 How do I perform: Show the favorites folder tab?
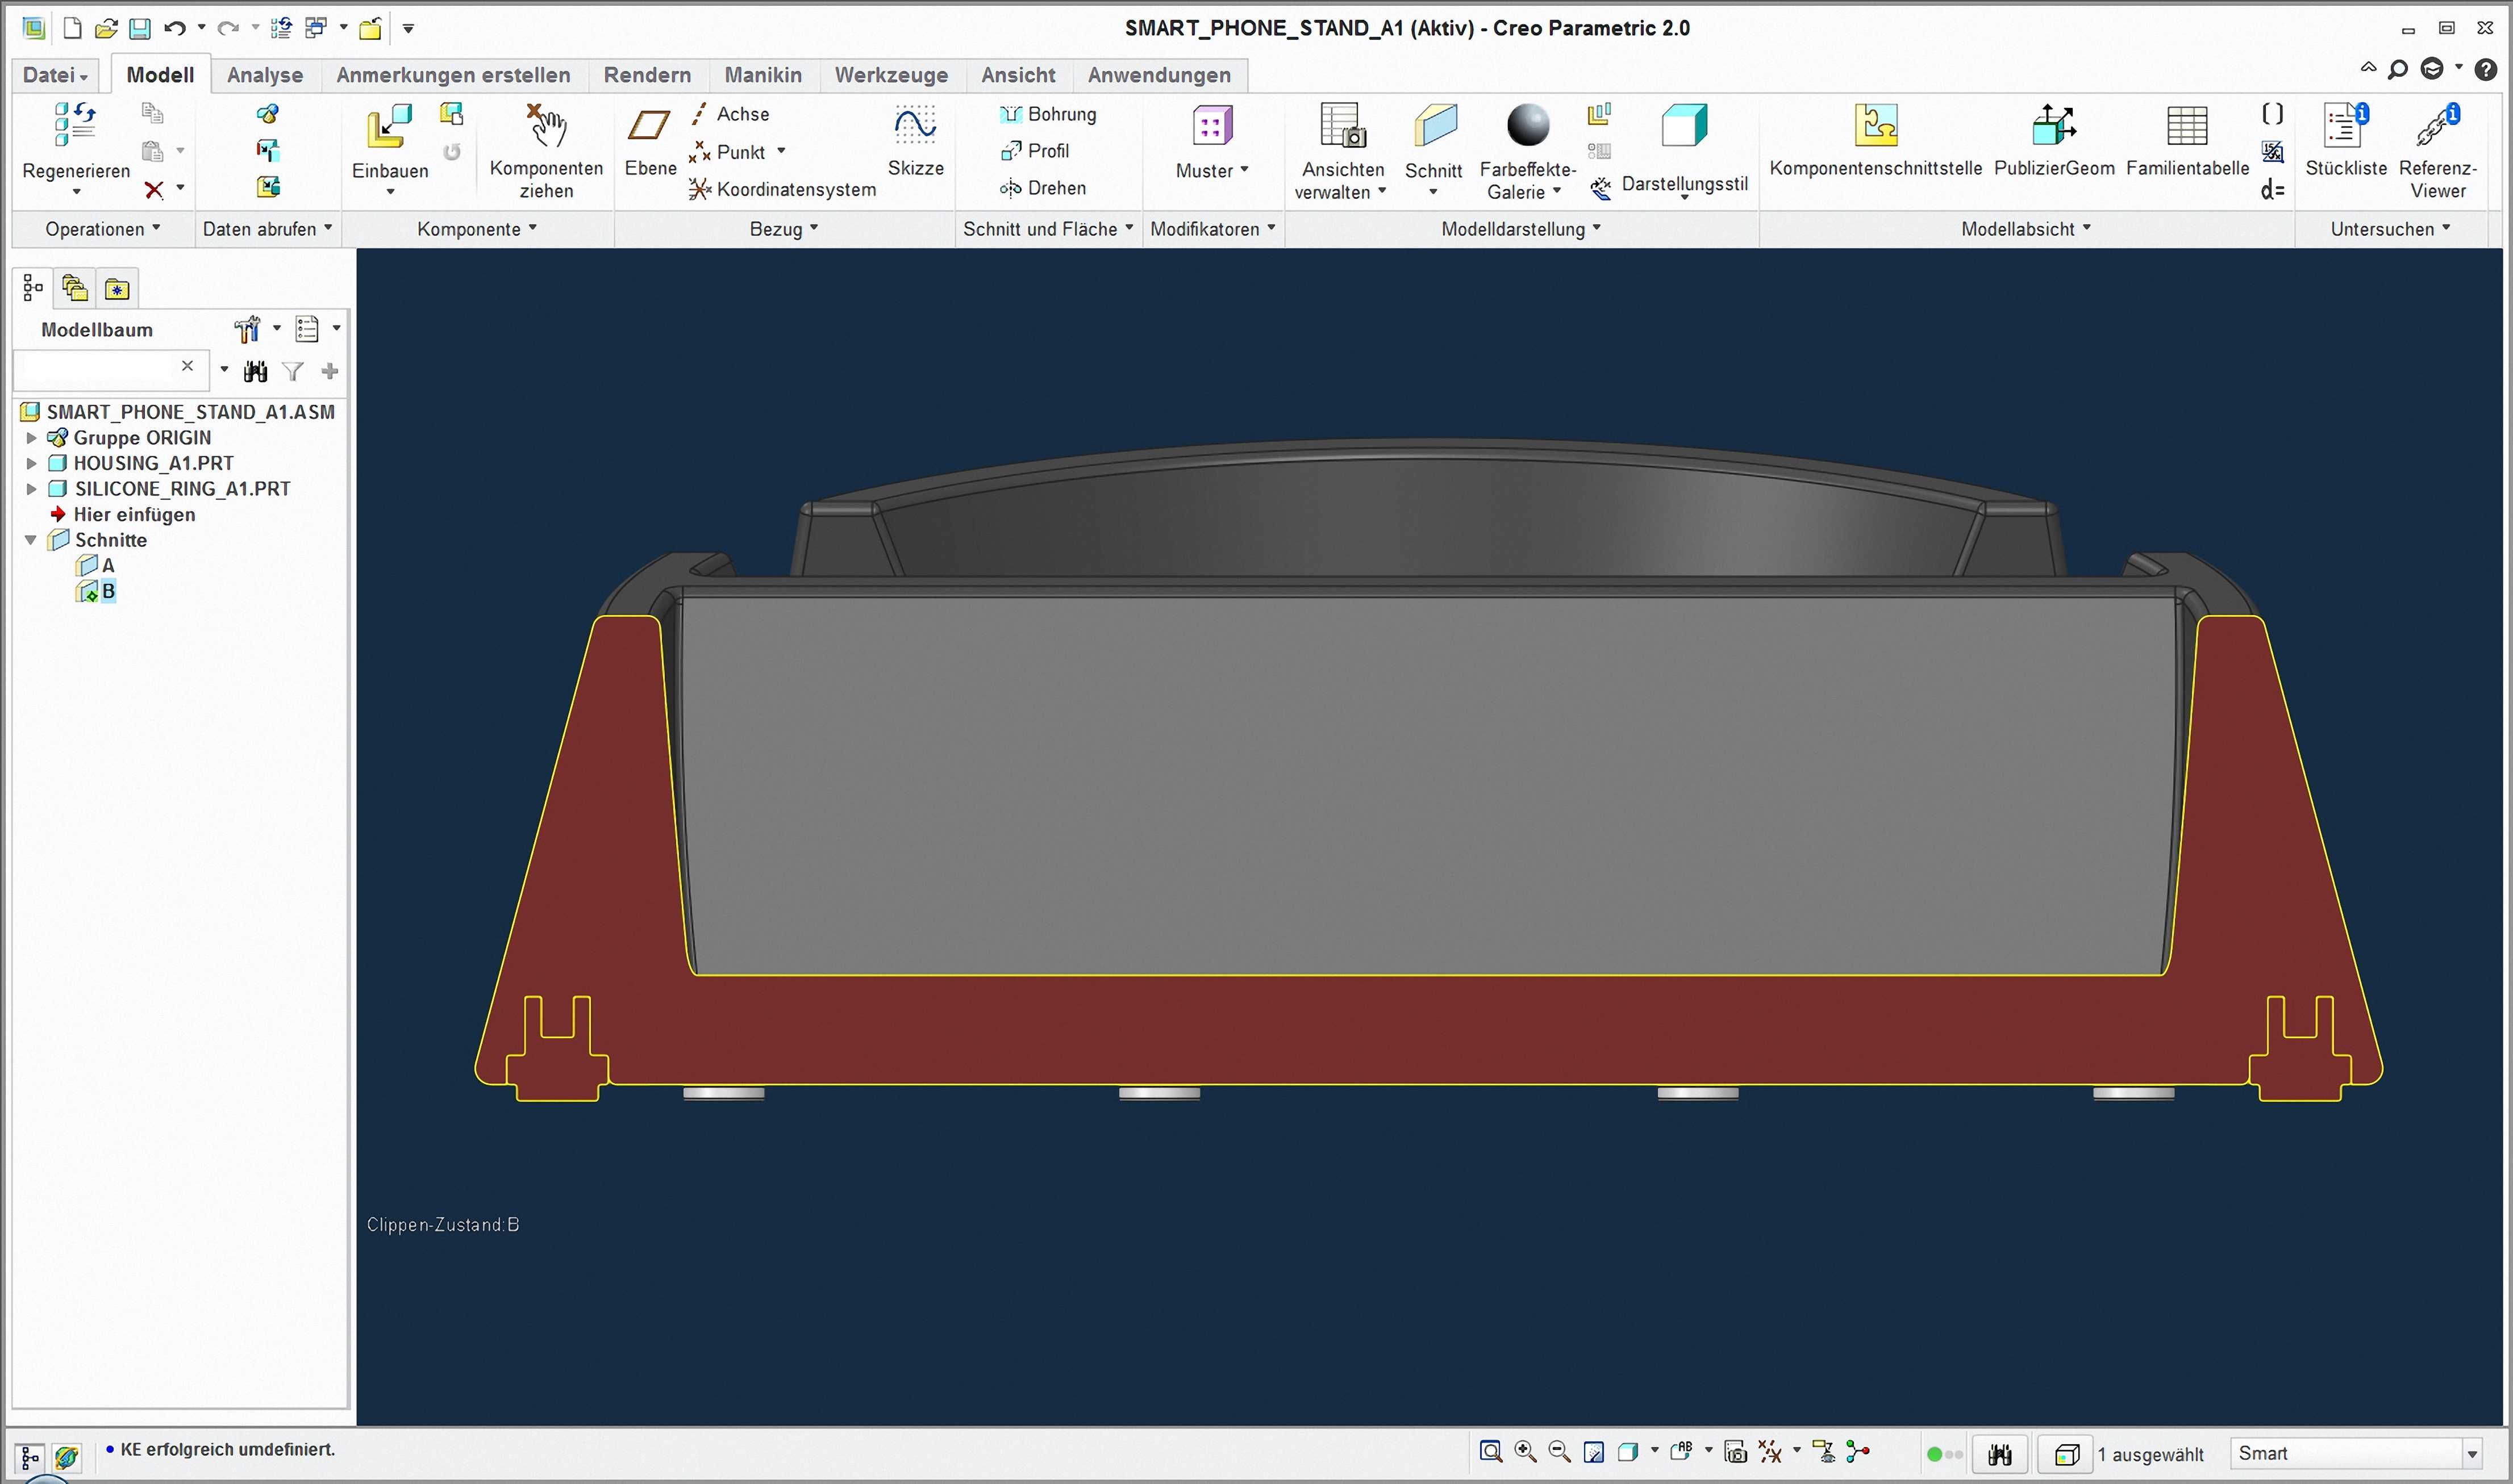pos(117,289)
